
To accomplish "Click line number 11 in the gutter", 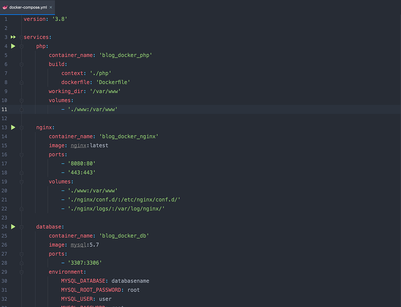I will pos(6,109).
